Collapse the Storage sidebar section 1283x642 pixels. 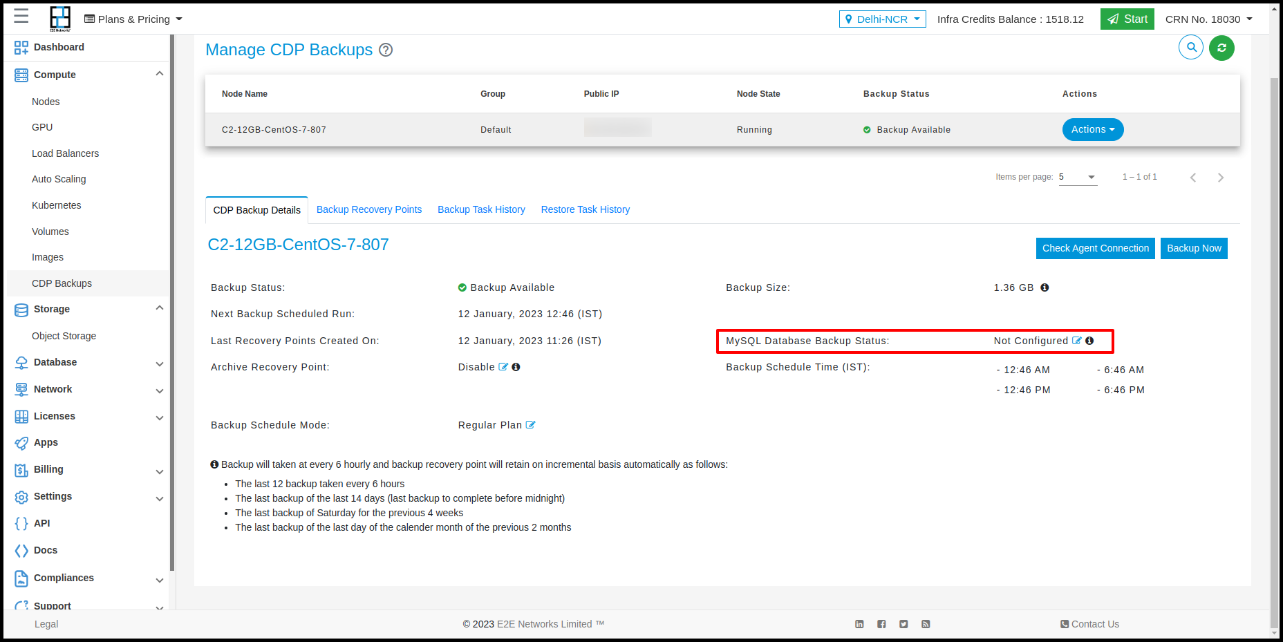pyautogui.click(x=160, y=308)
